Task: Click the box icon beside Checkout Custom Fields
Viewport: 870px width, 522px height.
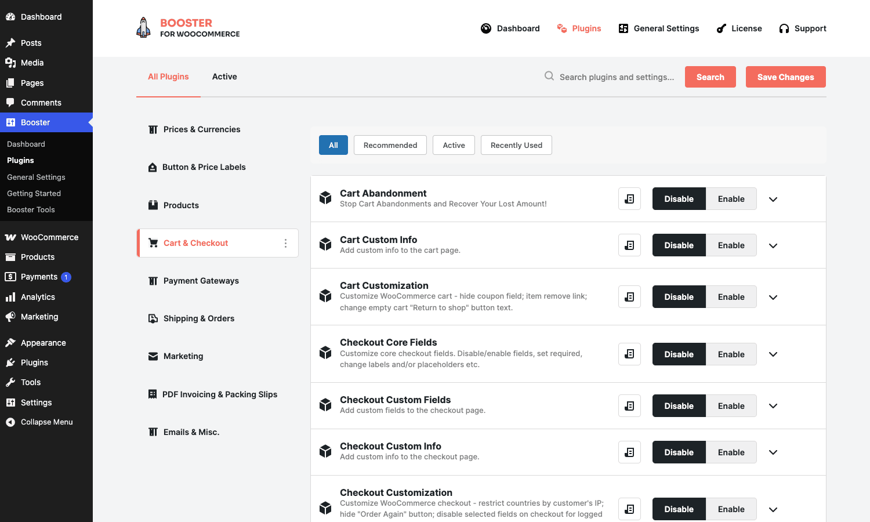Action: point(325,405)
